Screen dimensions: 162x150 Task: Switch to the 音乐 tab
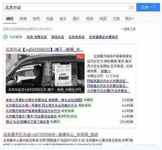click(x=63, y=19)
